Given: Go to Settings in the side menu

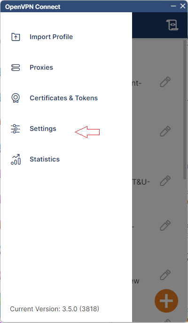Looking at the screenshot, I should click(43, 129).
